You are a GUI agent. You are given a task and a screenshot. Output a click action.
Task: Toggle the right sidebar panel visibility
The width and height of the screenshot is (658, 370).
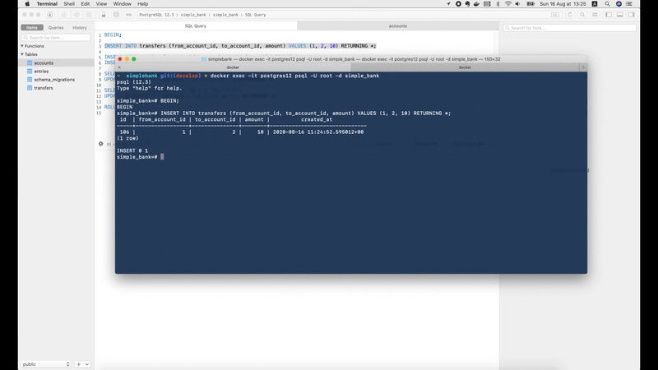coord(632,14)
